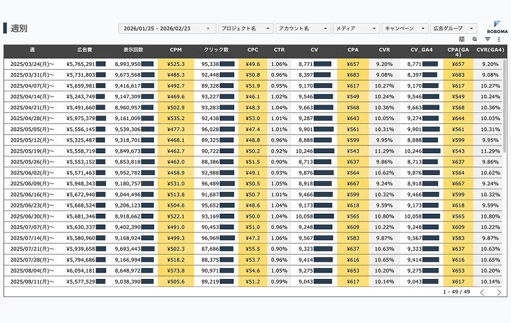Image resolution: width=511 pixels, height=323 pixels.
Task: Expand the プロジェクト名 dropdown
Action: (245, 28)
